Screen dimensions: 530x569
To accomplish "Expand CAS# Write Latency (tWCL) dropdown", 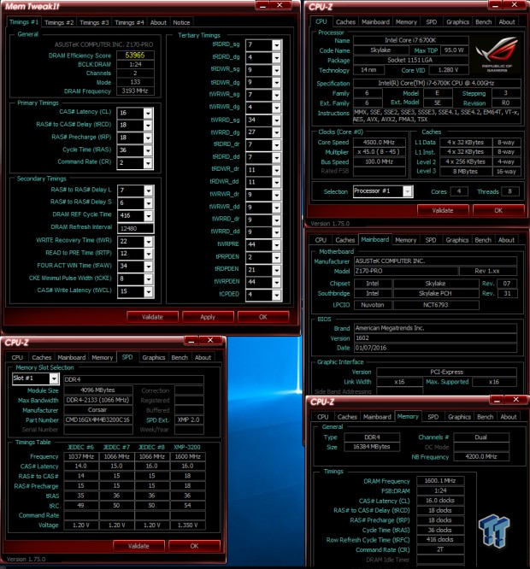I will (x=149, y=291).
